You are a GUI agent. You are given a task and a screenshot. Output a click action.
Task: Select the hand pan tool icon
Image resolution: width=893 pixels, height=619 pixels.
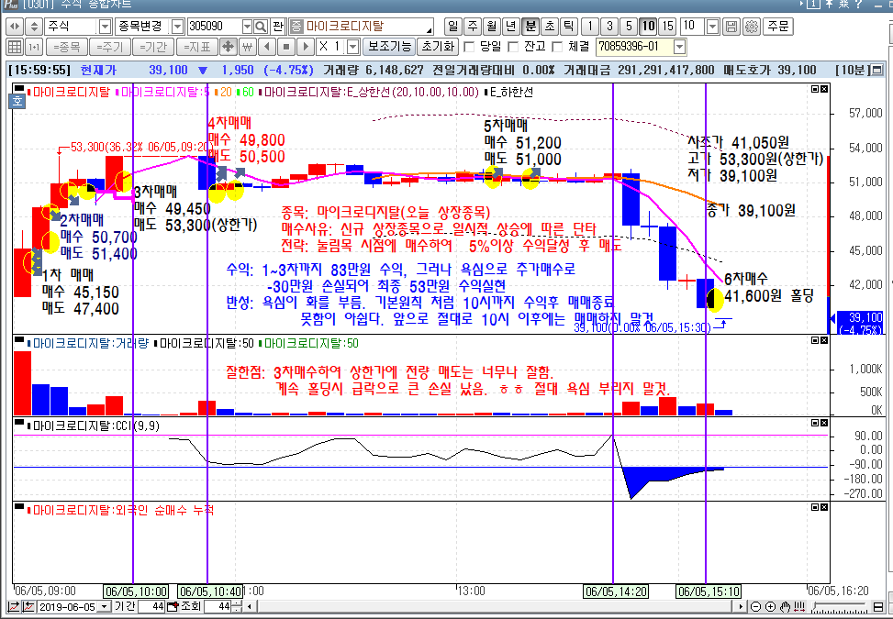coord(785,606)
